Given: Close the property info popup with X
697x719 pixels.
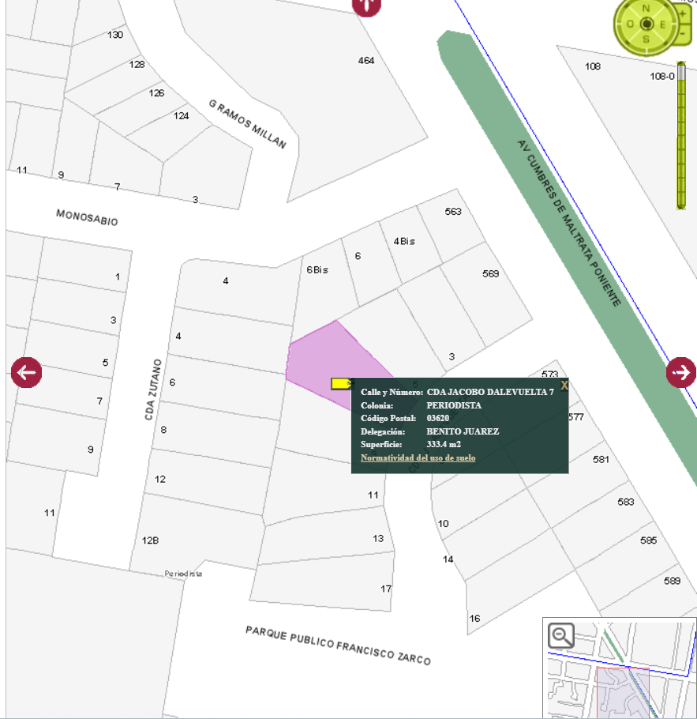Looking at the screenshot, I should tap(564, 386).
